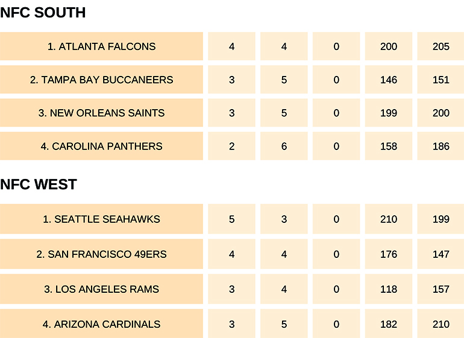Click the NFC South division heading

pos(43,12)
